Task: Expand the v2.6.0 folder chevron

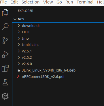Action: pyautogui.click(x=19, y=64)
